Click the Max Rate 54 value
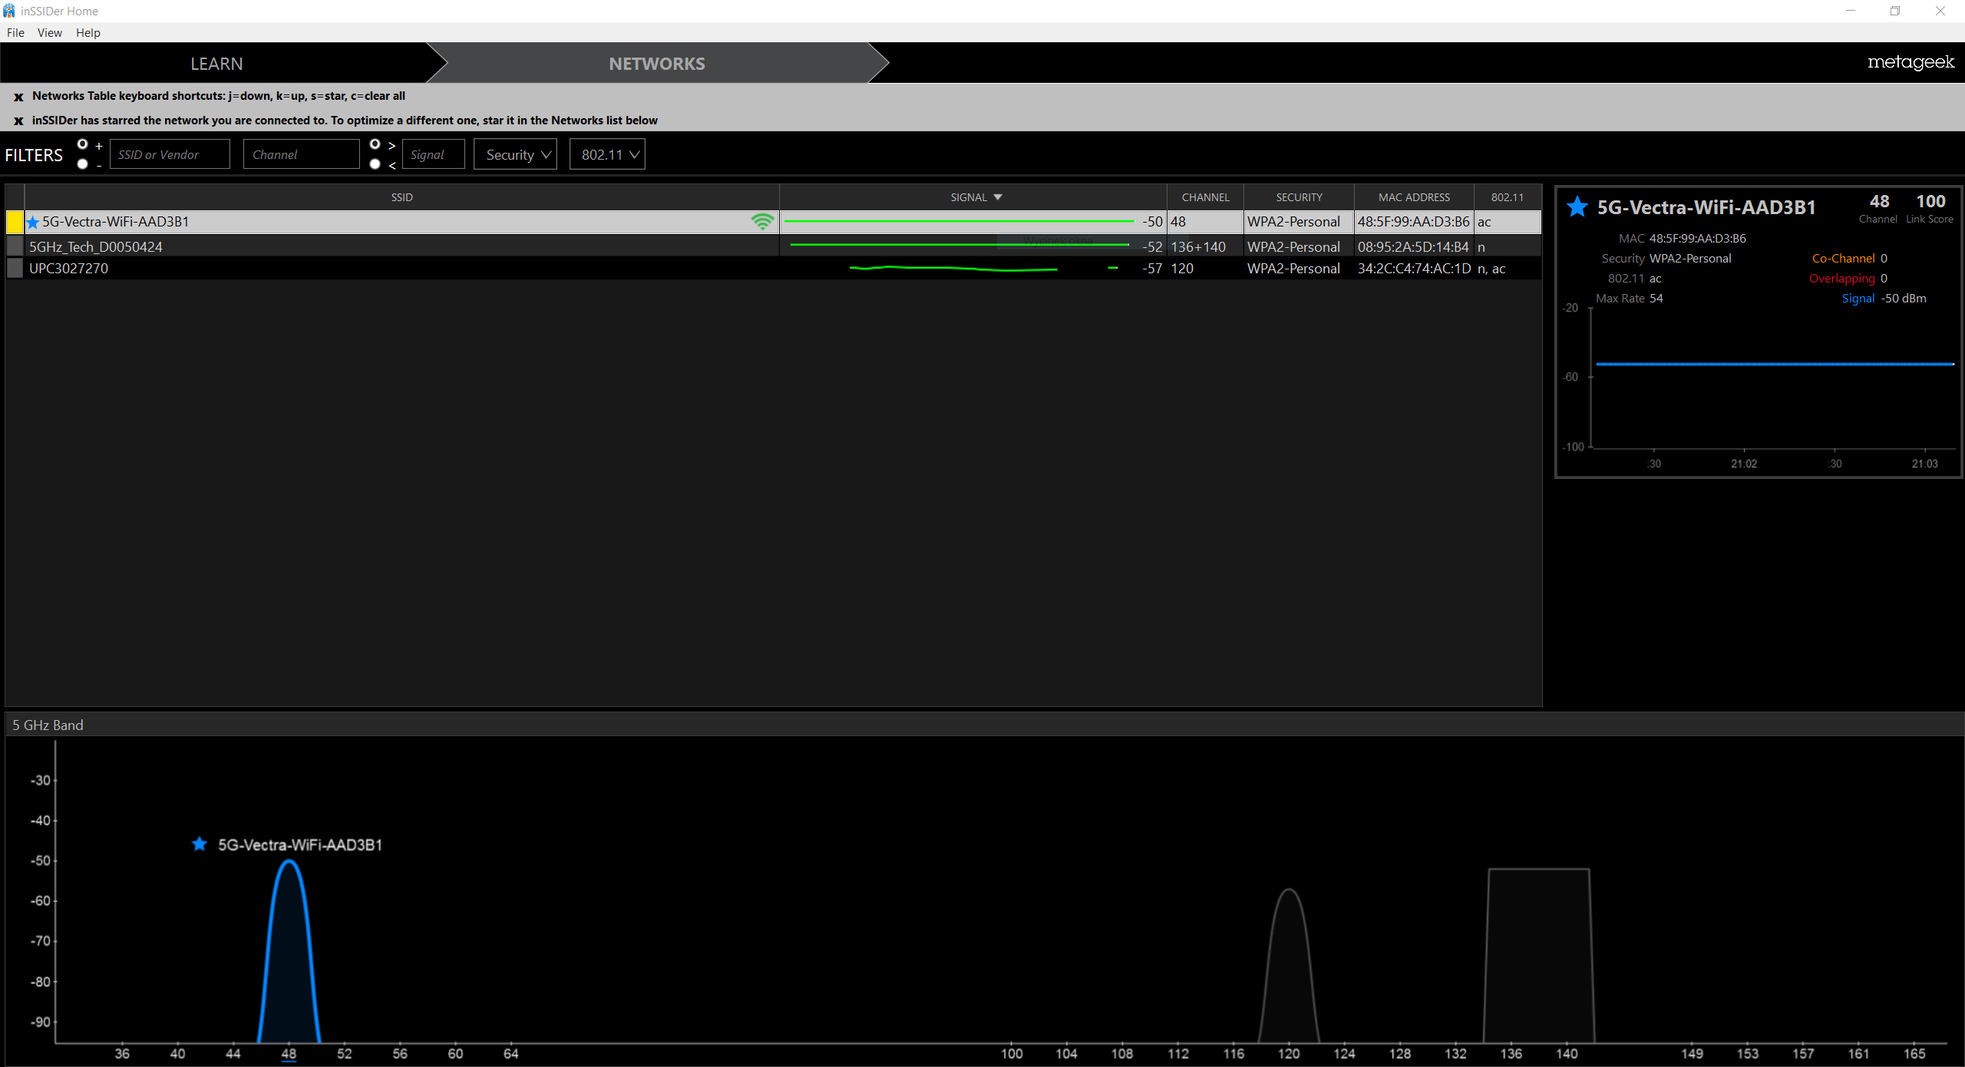Image resolution: width=1965 pixels, height=1067 pixels. click(1656, 299)
